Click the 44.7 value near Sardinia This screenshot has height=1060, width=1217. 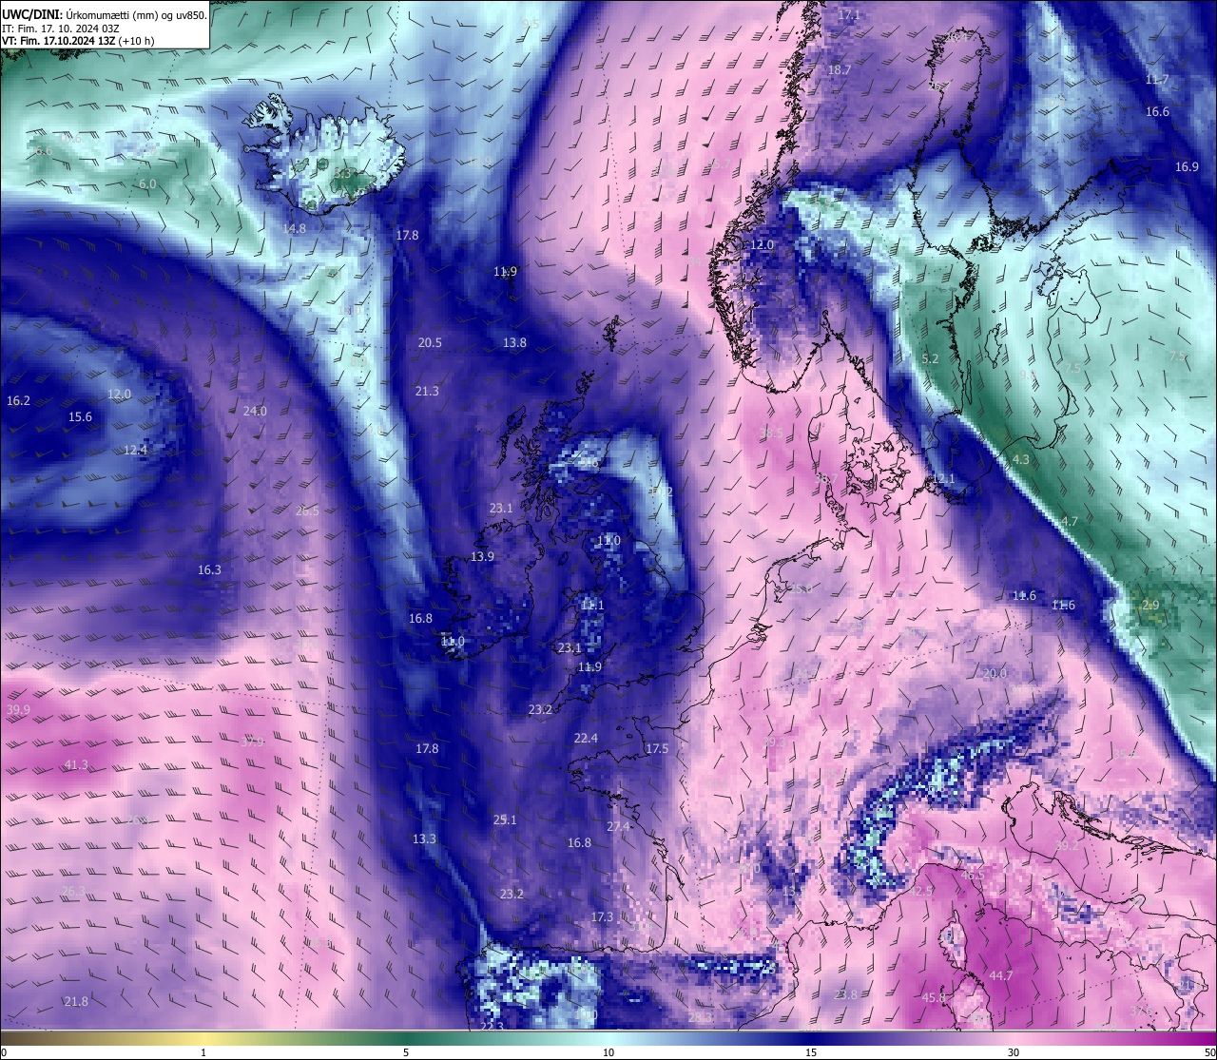point(1000,975)
